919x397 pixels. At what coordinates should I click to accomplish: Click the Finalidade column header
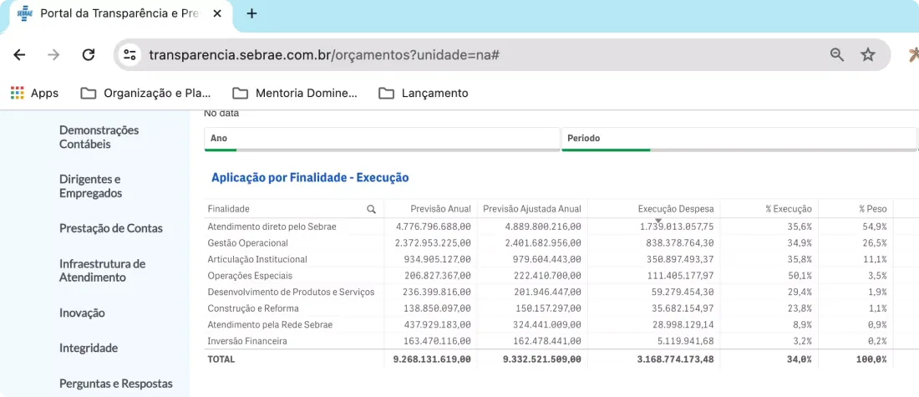coord(229,209)
